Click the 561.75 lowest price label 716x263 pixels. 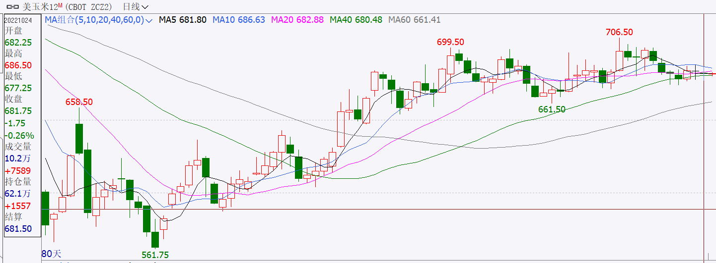pyautogui.click(x=155, y=255)
